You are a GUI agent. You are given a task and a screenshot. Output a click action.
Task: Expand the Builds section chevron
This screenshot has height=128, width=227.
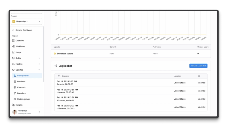[39, 58]
